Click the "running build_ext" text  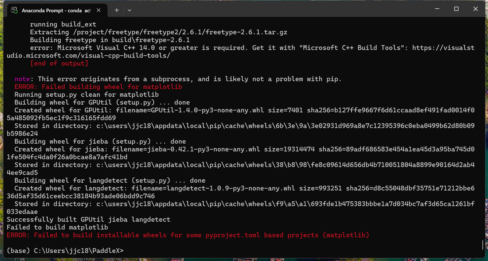[63, 25]
